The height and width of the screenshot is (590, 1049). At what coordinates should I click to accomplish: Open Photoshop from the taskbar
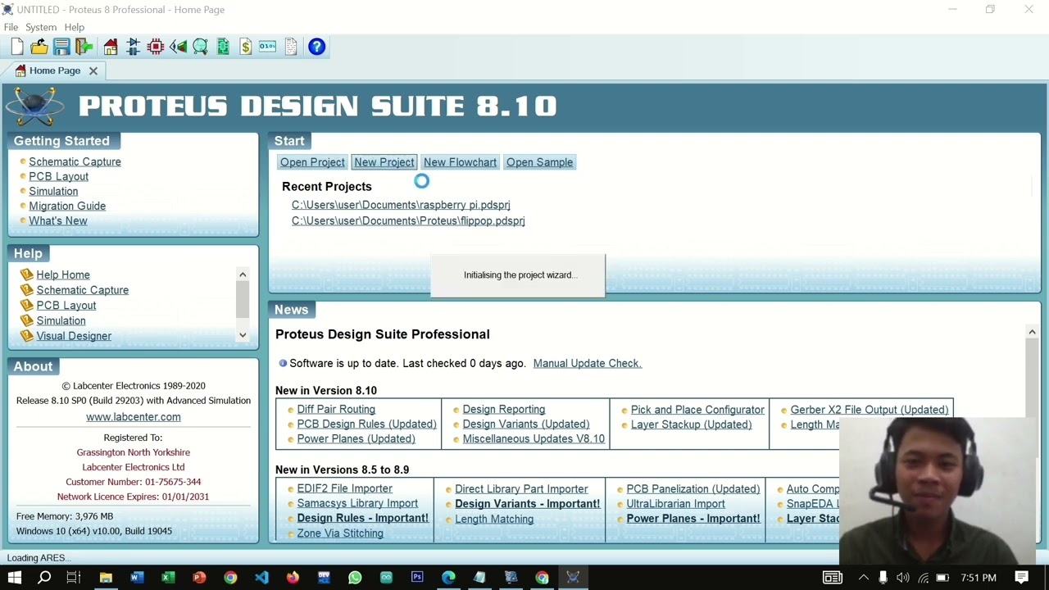point(417,578)
